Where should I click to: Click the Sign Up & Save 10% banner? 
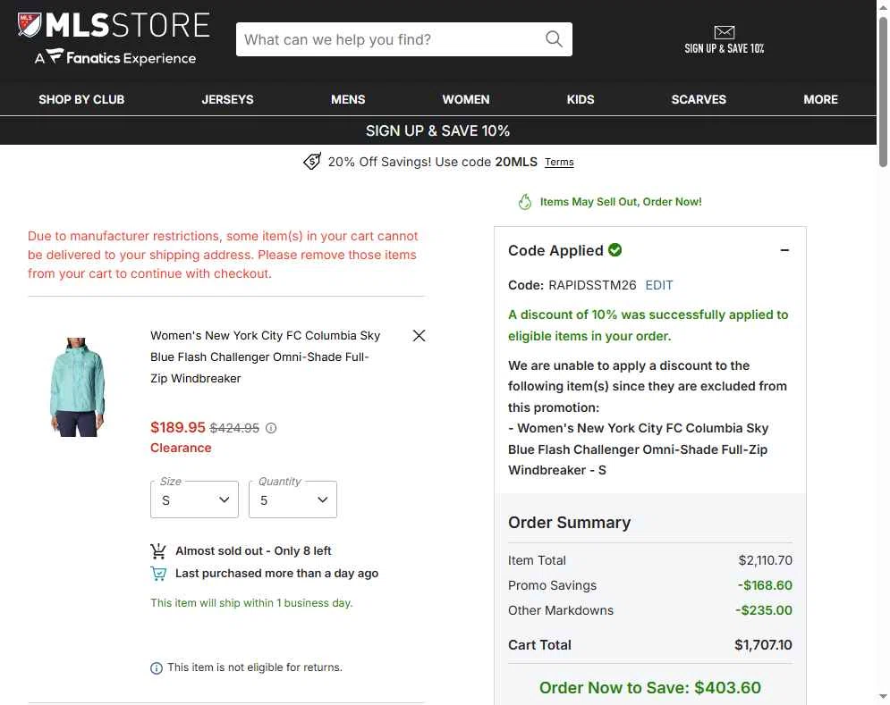437,130
